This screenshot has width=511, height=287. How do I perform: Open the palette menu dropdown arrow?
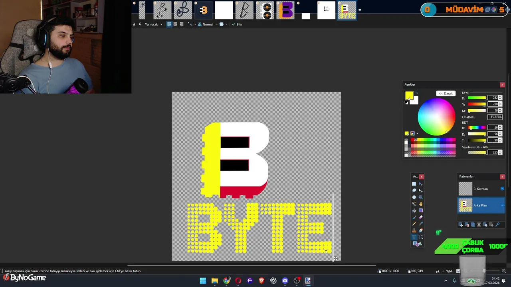417,134
